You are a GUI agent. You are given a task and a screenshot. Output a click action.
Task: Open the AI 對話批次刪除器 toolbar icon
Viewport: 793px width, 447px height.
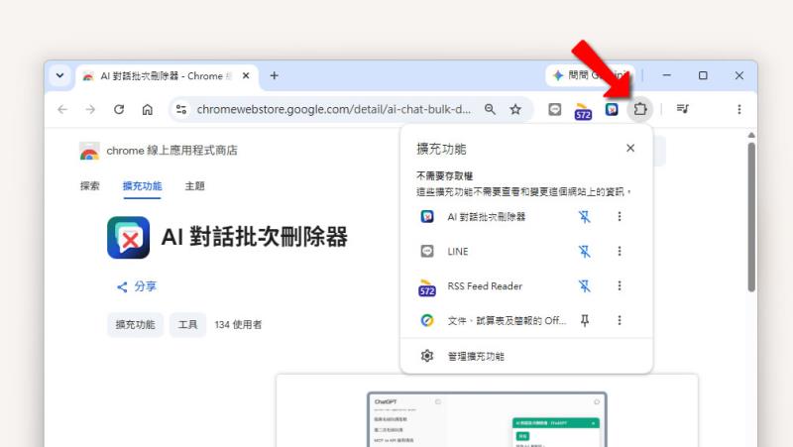612,109
